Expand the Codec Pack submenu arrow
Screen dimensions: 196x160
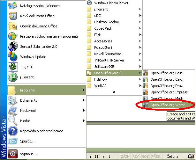click(140, 28)
